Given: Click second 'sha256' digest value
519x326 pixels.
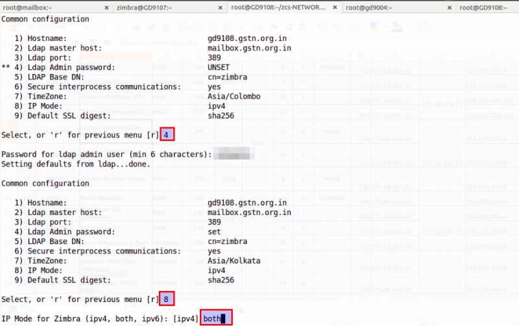Looking at the screenshot, I should tap(221, 280).
